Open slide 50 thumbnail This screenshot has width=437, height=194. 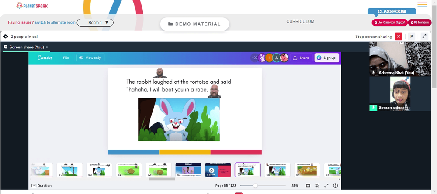coord(99,170)
